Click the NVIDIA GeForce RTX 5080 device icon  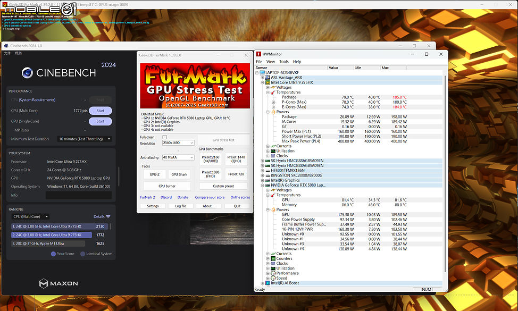(x=268, y=185)
